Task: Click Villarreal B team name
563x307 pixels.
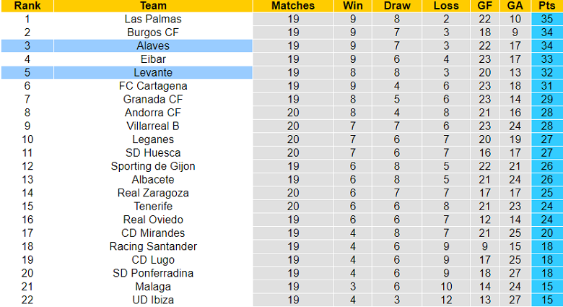Action: (153, 126)
